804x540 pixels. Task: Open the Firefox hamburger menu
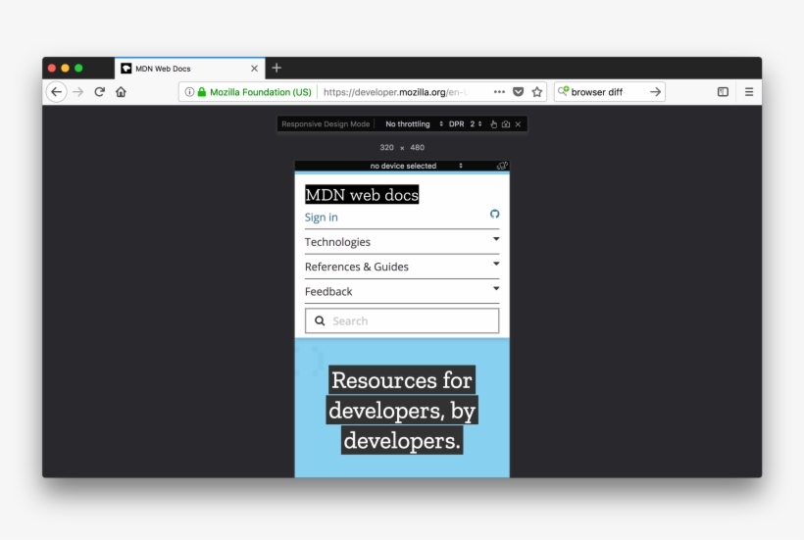(x=749, y=92)
